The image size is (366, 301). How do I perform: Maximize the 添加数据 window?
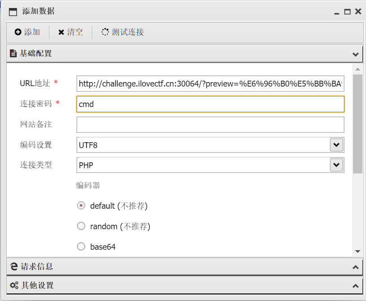click(x=347, y=12)
